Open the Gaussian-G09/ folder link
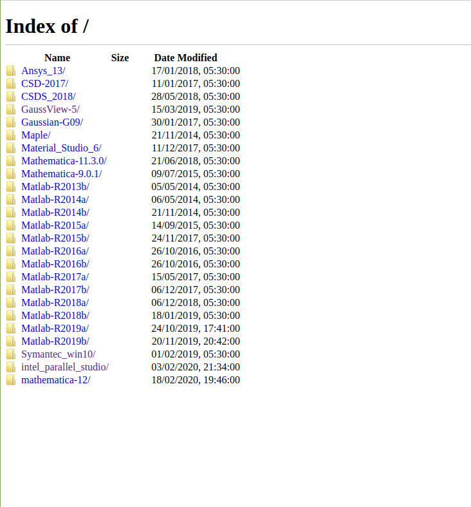 52,122
